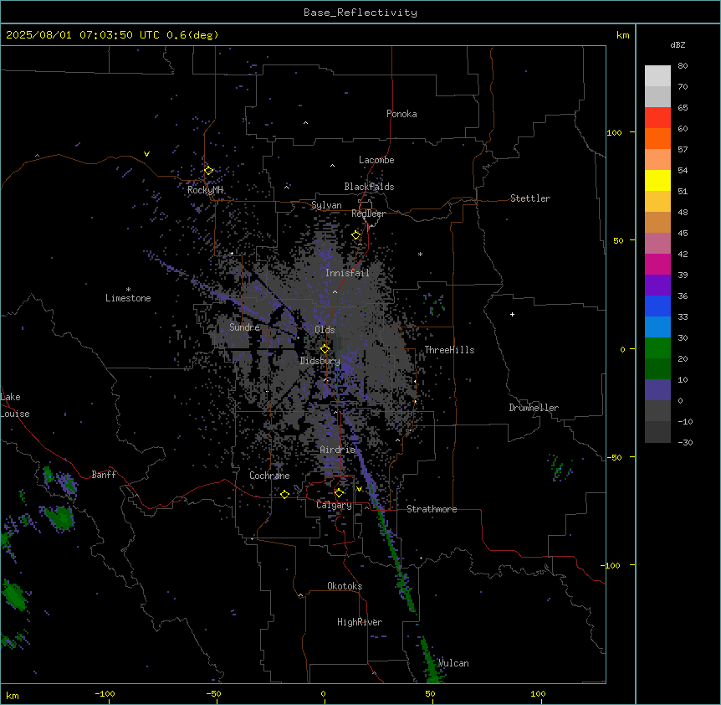Viewport: 721px width, 705px height.
Task: Click the yellow diamond marker near RockyMH
Action: pos(208,171)
